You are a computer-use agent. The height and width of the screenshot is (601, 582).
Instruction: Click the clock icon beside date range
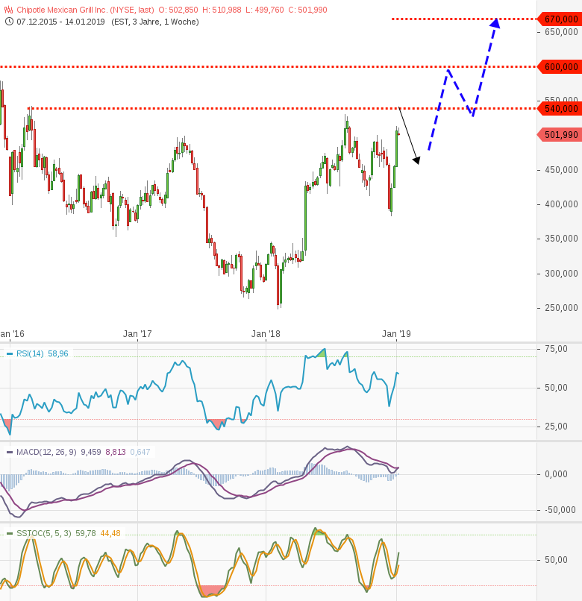click(x=9, y=22)
